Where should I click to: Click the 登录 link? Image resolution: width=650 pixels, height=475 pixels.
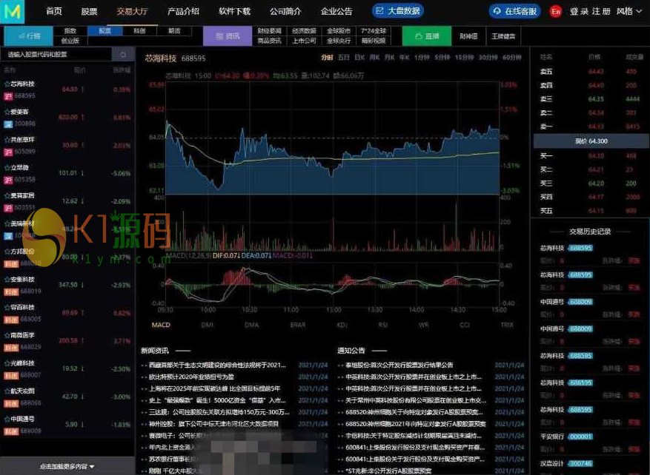point(579,11)
